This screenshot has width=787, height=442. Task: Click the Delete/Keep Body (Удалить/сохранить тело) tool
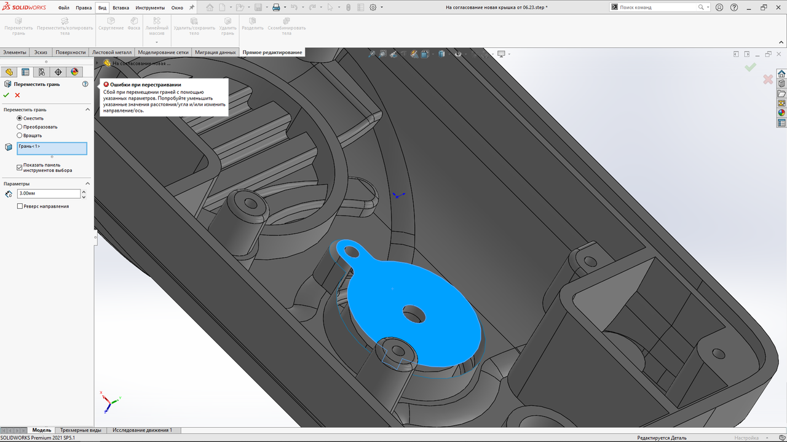(x=194, y=26)
